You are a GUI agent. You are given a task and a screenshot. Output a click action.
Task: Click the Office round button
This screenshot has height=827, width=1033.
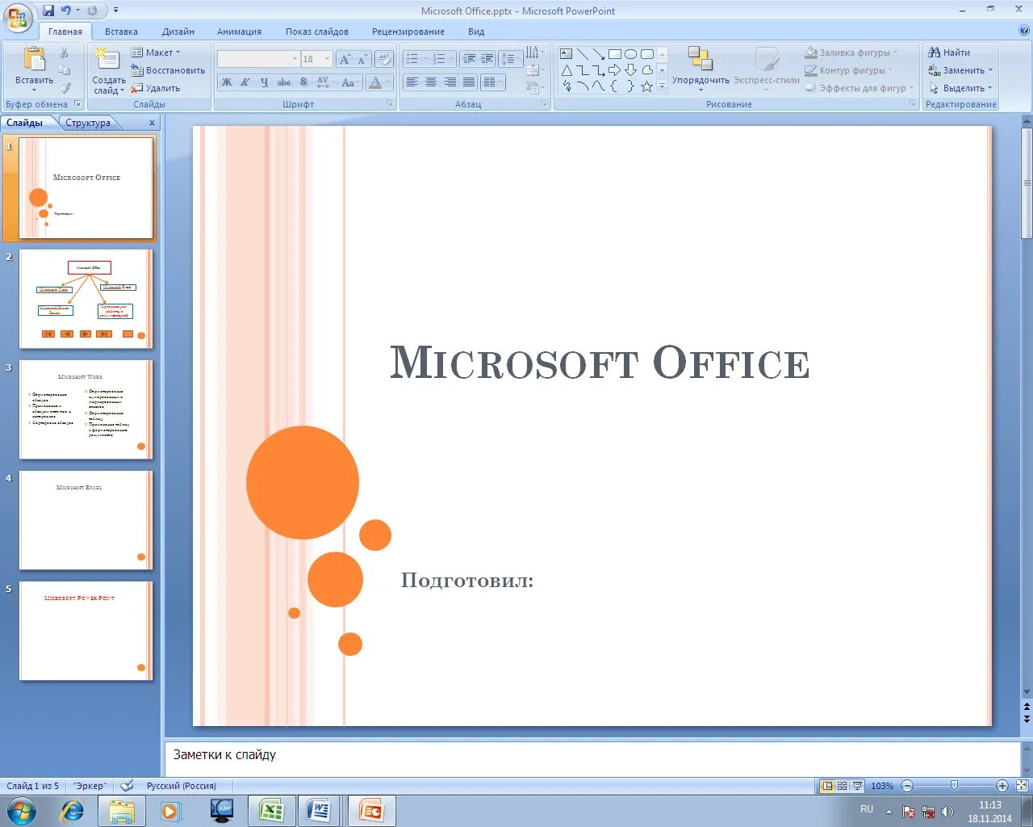pos(17,18)
